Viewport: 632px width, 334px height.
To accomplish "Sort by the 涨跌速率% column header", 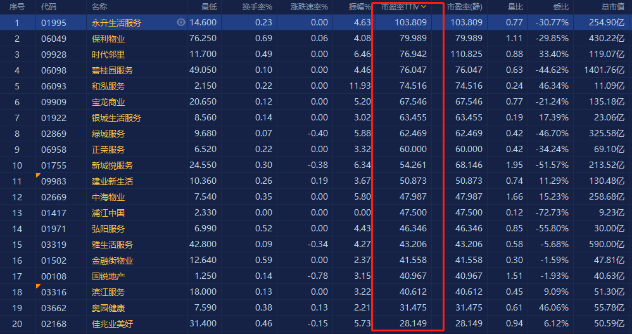I will pyautogui.click(x=309, y=7).
